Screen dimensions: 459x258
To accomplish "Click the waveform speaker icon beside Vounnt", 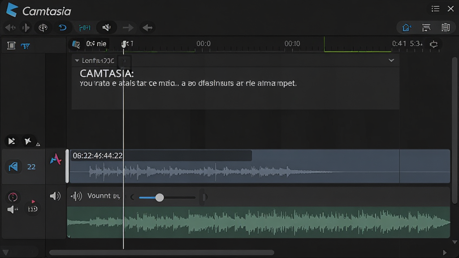I will 76,196.
